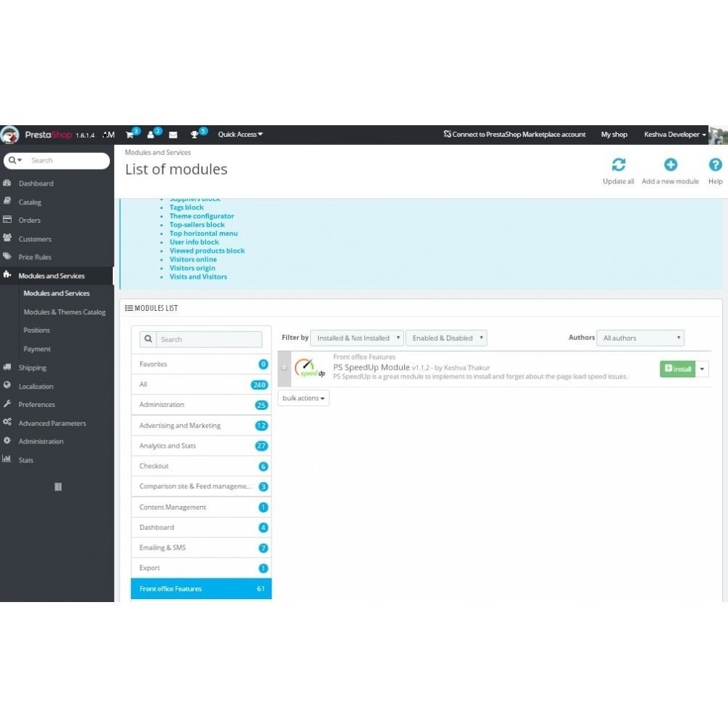
Task: Open the All authors dropdown
Action: [x=640, y=338]
